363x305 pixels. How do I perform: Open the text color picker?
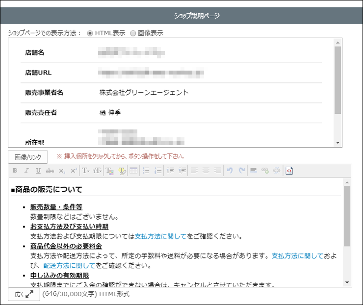[109, 171]
